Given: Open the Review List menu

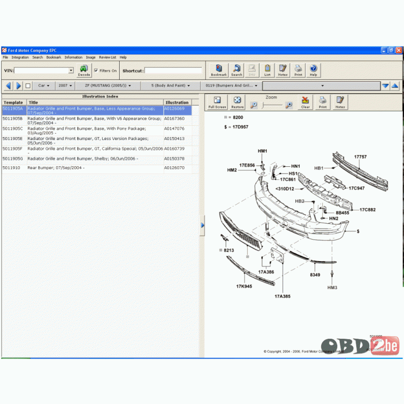Looking at the screenshot, I should tap(107, 57).
